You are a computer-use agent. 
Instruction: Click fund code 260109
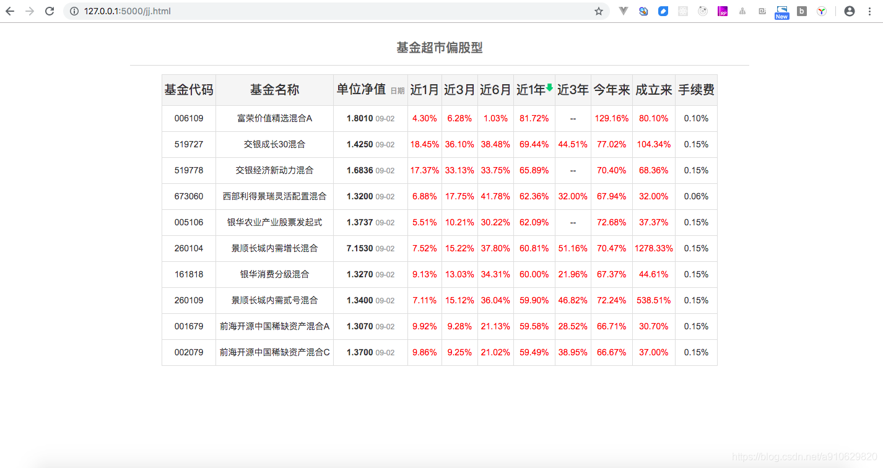(189, 300)
